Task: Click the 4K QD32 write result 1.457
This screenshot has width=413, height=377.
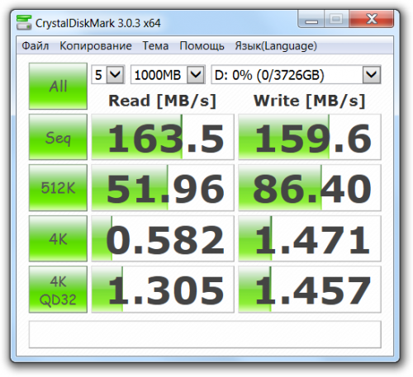Action: coord(310,290)
